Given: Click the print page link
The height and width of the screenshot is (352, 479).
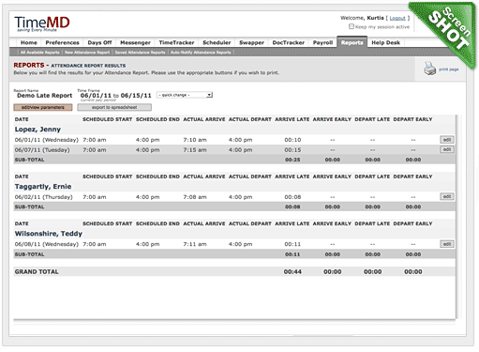Looking at the screenshot, I should (449, 69).
